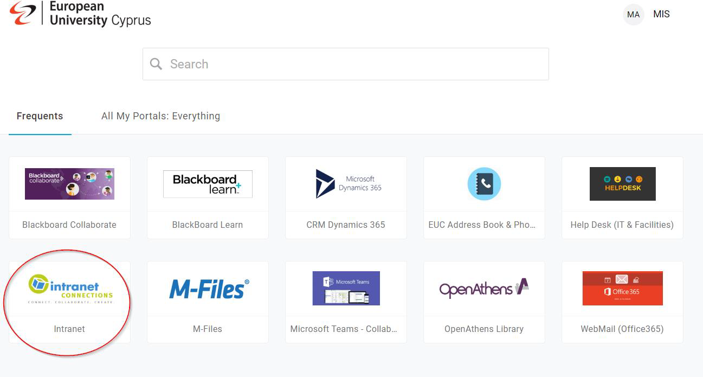Click the Help Desk (IT & Facilities) label
Viewport: 703px width, 377px height.
point(622,225)
